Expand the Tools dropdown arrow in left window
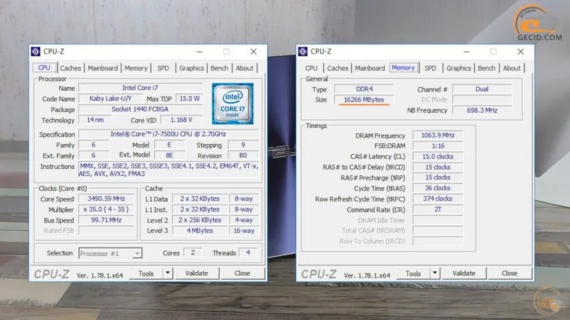570x320 pixels. (168, 273)
